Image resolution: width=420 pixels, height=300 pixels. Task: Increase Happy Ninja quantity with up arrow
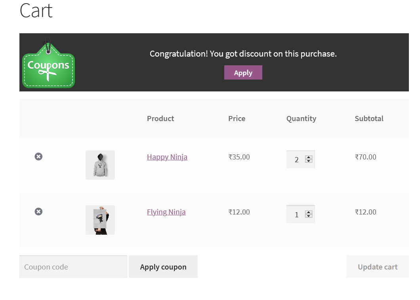[308, 157]
